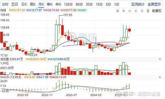This screenshot has height=99, width=165.
Task: Switch to the 五日 chart tab
Action: [15, 4]
